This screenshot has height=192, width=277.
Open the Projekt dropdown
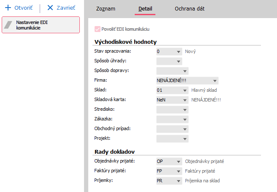coord(185,139)
